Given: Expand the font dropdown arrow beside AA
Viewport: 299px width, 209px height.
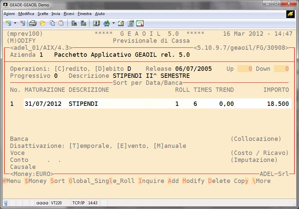Looking at the screenshot, I should coord(113,23).
